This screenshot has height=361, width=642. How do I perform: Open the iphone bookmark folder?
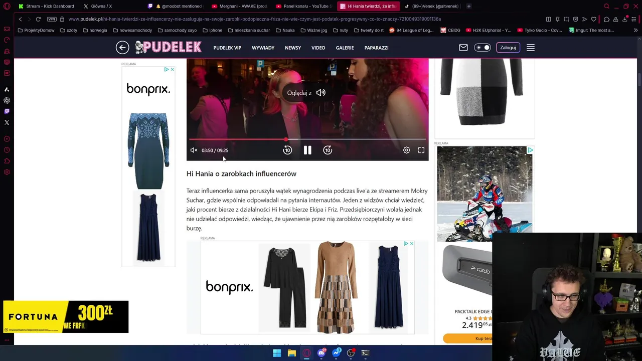pyautogui.click(x=213, y=30)
